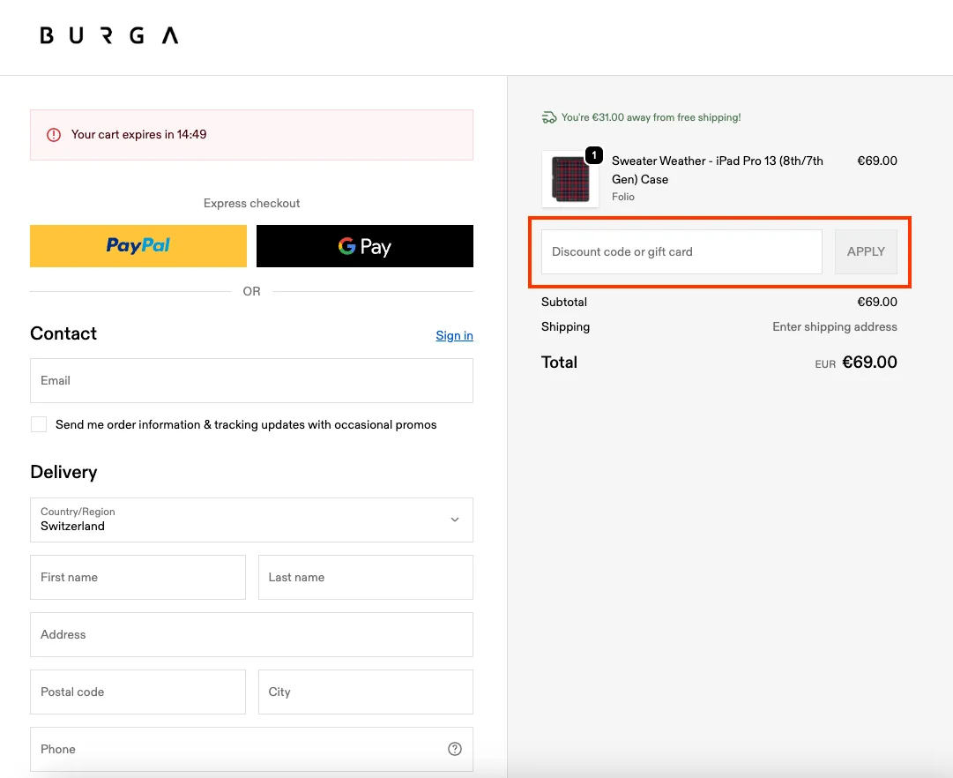Focus the Discount code or gift card field
The image size is (953, 778).
click(681, 251)
